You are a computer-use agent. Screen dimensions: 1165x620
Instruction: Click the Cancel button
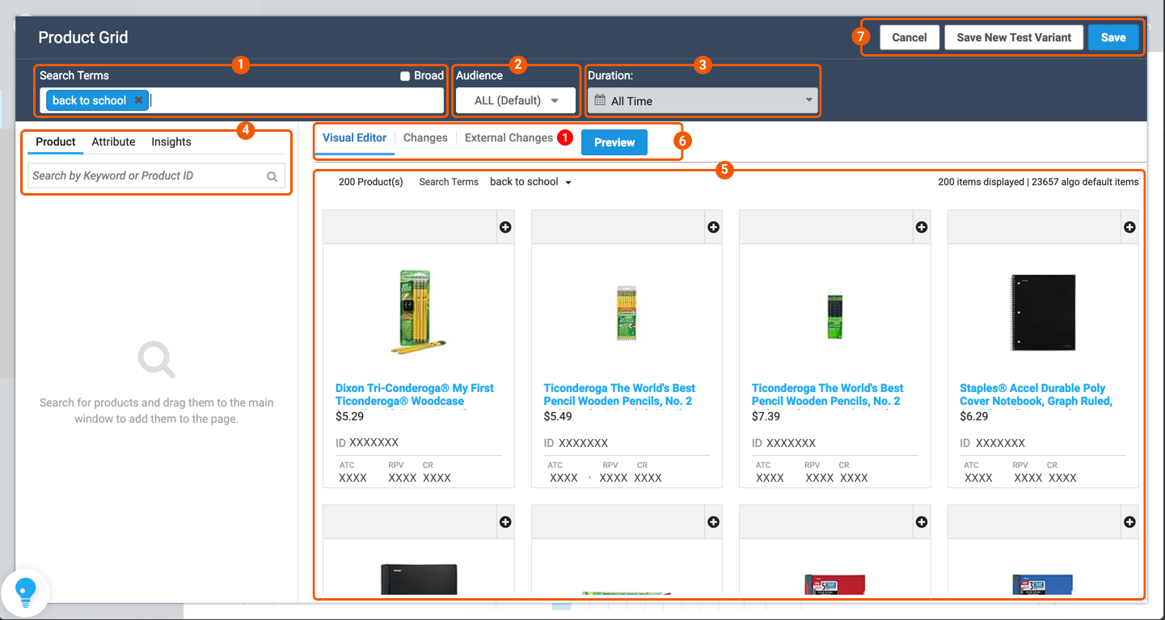click(910, 37)
